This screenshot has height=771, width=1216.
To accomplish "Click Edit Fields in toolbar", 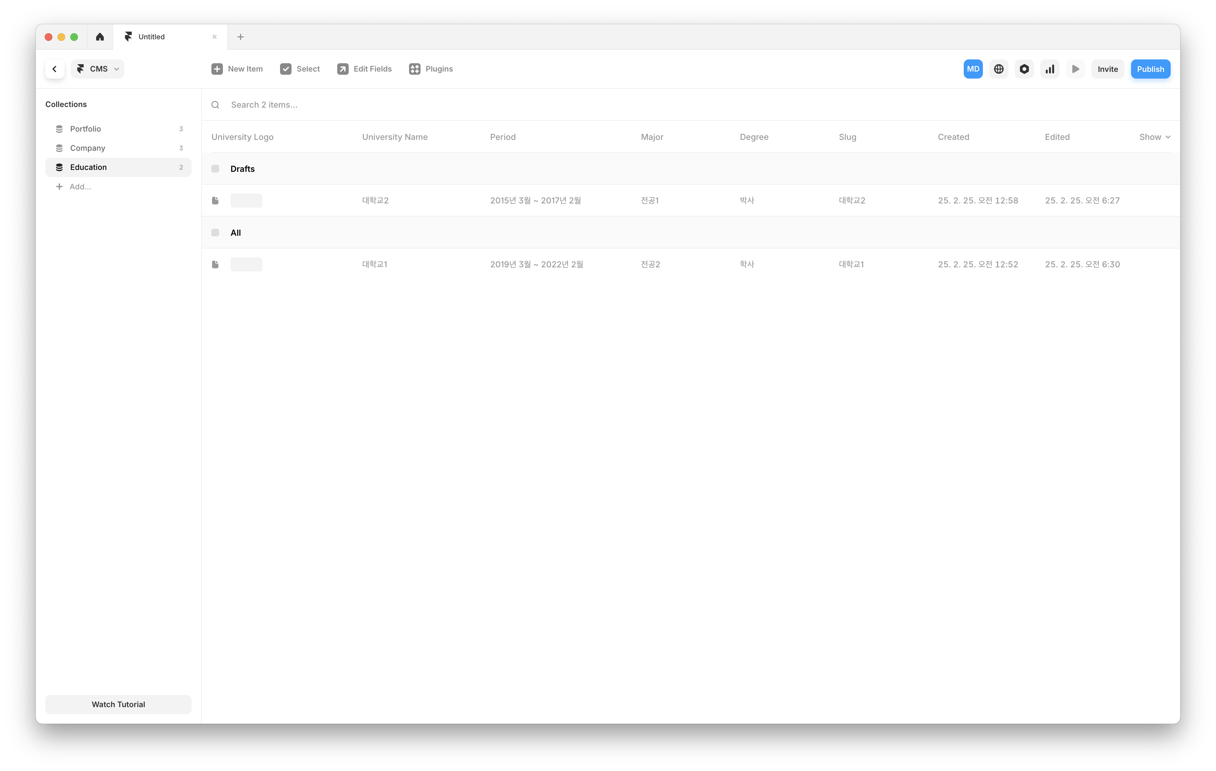I will [x=364, y=69].
